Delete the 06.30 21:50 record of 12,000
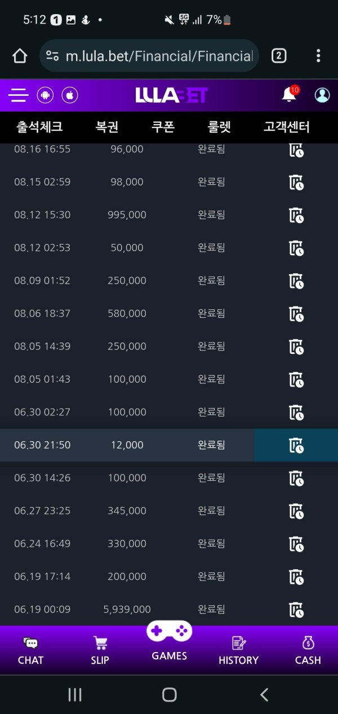 [296, 445]
